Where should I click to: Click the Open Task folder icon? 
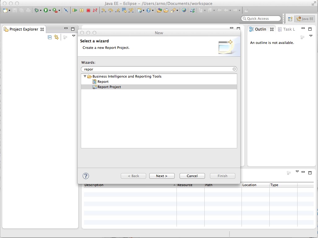[x=166, y=10]
